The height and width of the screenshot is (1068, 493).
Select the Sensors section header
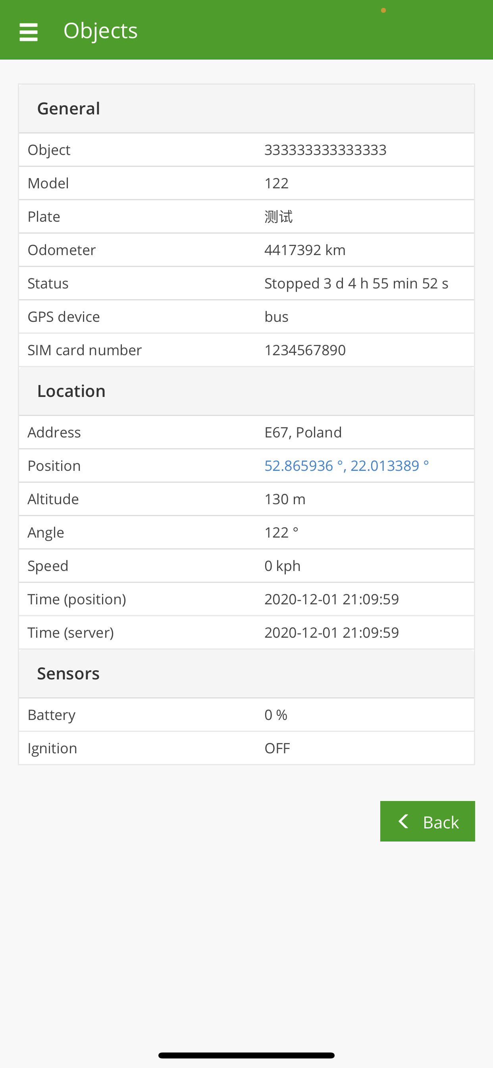click(x=68, y=673)
